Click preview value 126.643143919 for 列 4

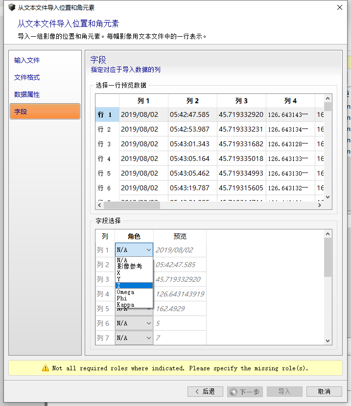(180, 294)
